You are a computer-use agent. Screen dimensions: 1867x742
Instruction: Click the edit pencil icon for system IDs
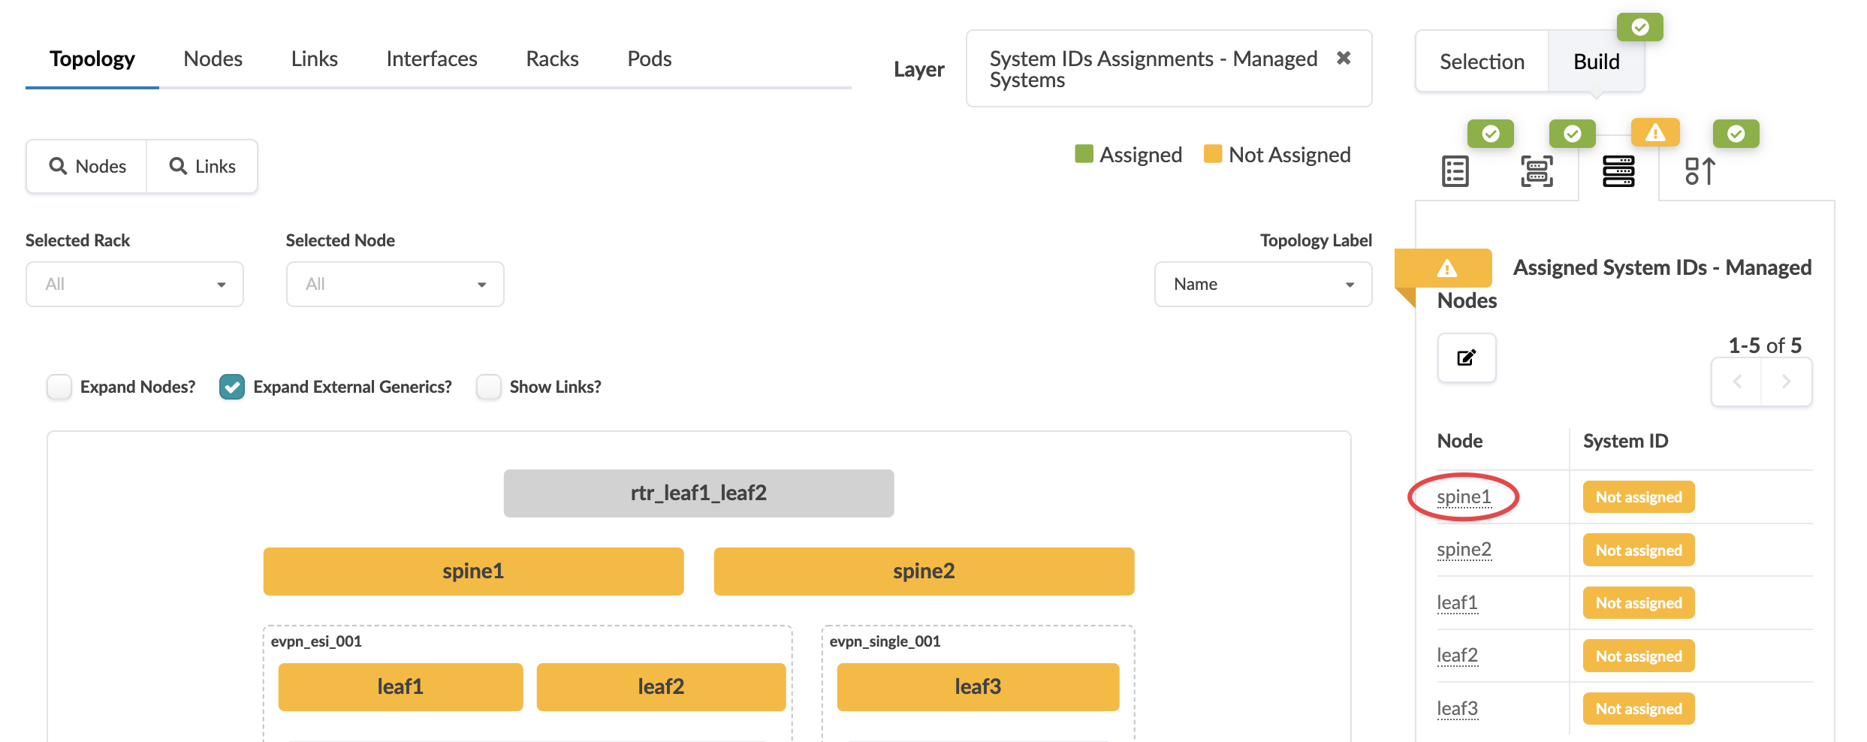pos(1466,357)
